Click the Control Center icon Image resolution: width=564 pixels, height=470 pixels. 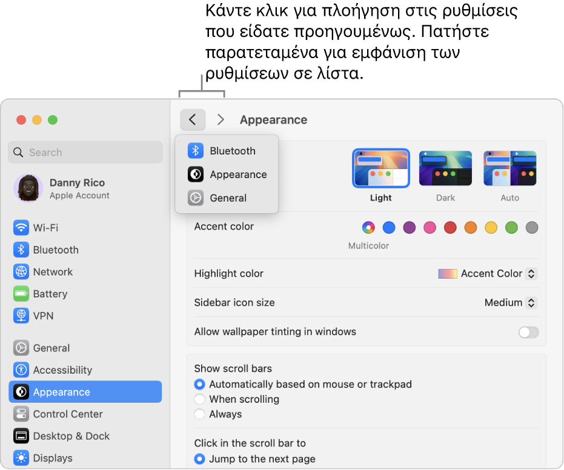click(x=21, y=414)
